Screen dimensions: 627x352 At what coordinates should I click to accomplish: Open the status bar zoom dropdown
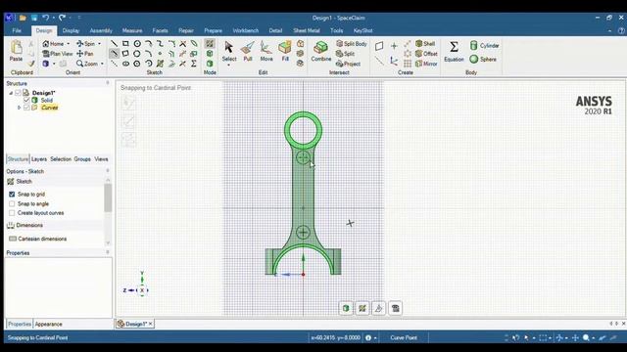tap(594, 338)
